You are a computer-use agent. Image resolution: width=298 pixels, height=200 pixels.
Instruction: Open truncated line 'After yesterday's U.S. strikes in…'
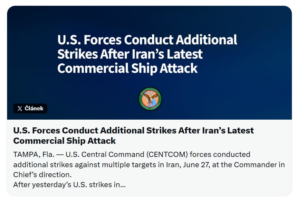click(x=69, y=185)
